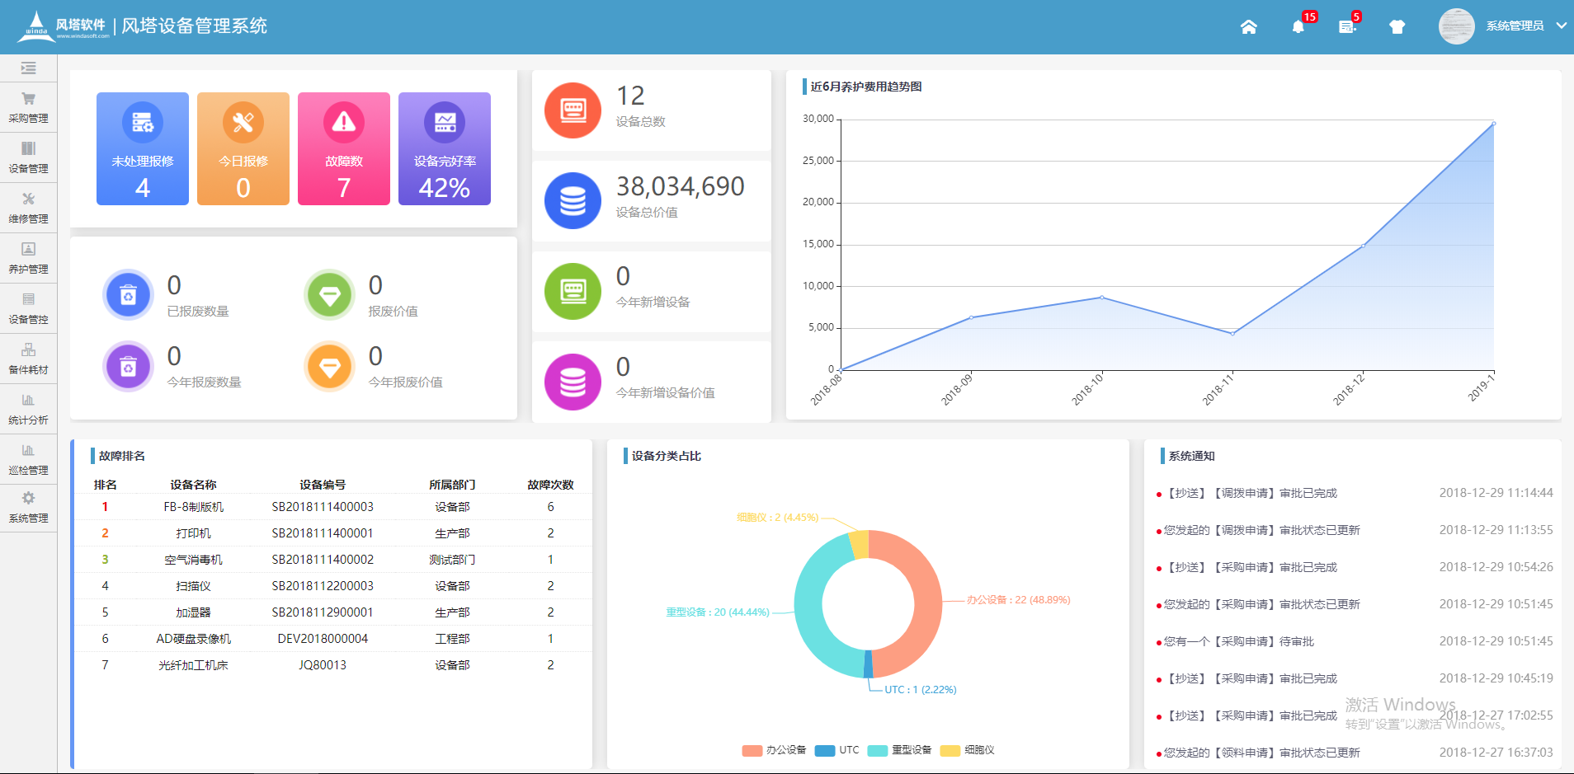Click the 设备总数 red circle icon
This screenshot has width=1574, height=774.
pos(573,110)
